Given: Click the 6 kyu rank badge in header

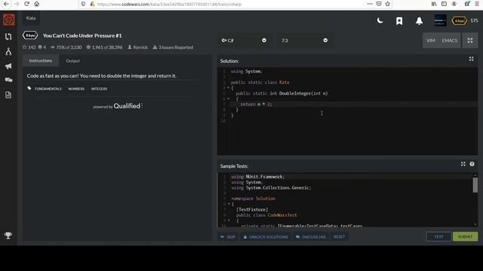Looking at the screenshot, I should tap(459, 20).
